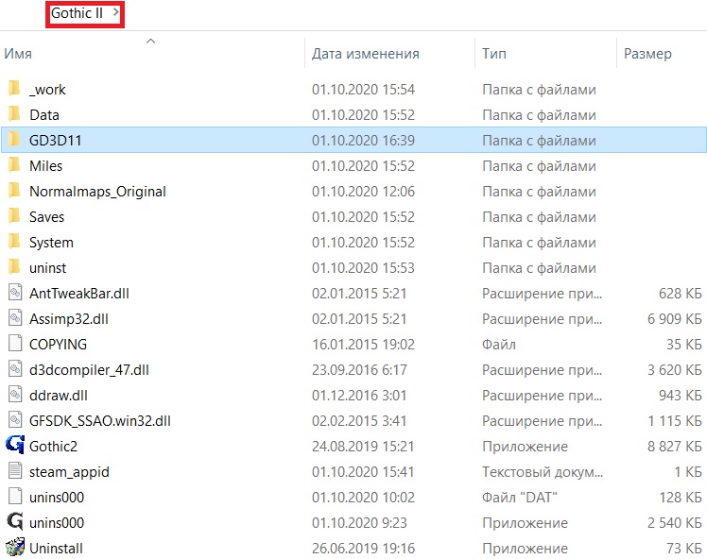The height and width of the screenshot is (559, 707).
Task: Collapse sort arrow above the Имя column
Action: 150,41
